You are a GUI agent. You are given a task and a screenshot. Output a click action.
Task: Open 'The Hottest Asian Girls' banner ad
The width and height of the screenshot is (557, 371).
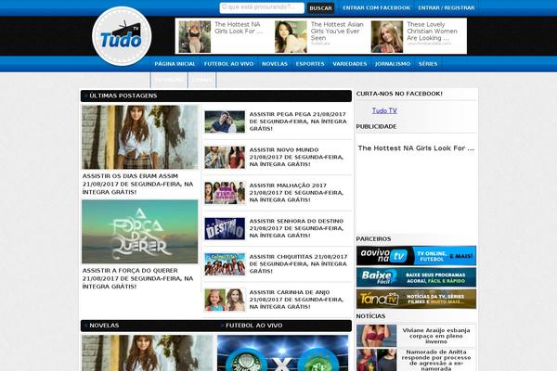pyautogui.click(x=320, y=36)
